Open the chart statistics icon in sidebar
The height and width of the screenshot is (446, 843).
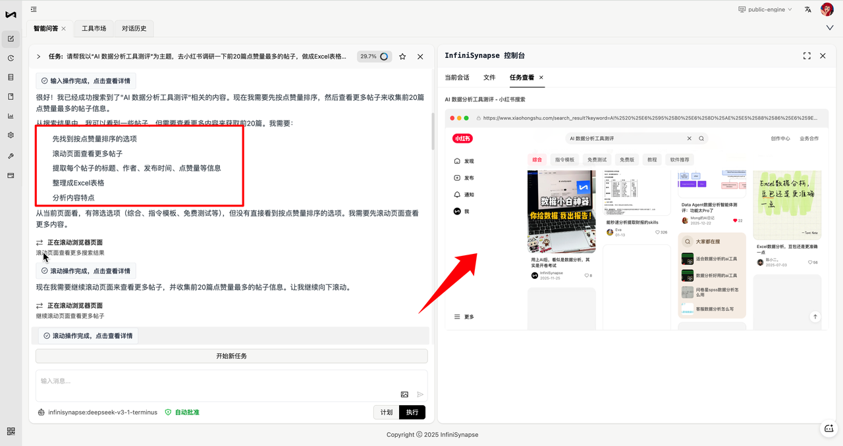[x=11, y=116]
